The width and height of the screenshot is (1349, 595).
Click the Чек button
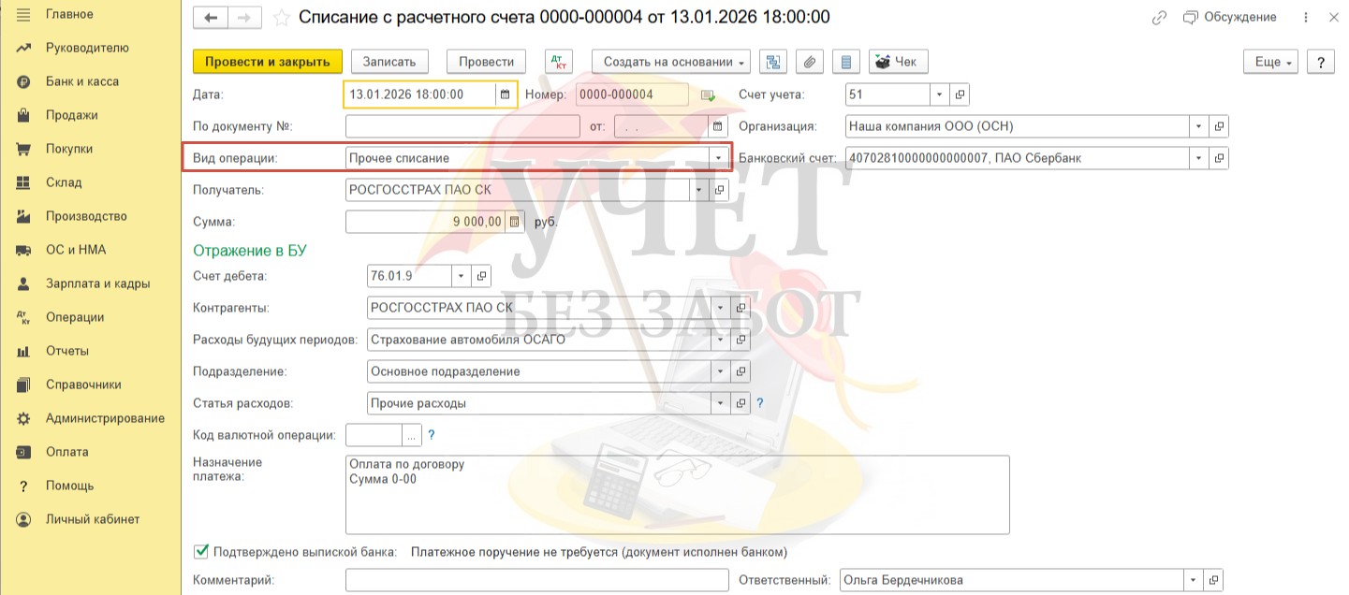pyautogui.click(x=898, y=62)
